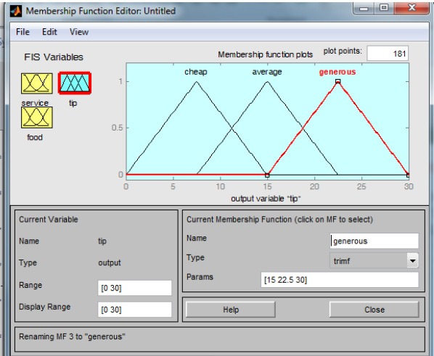Click the variable type value 'output'
Screen dimensions: 434x356
tap(110, 262)
